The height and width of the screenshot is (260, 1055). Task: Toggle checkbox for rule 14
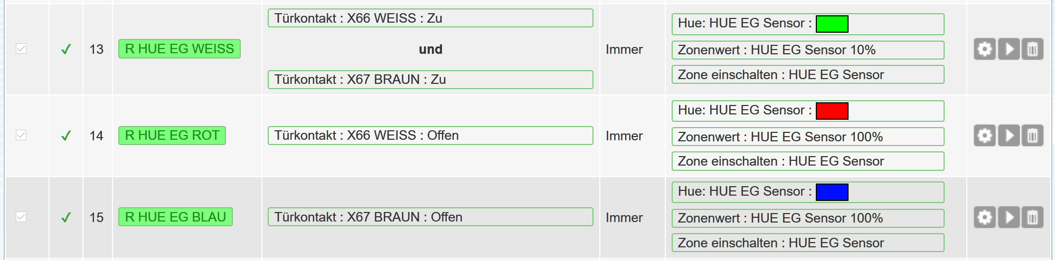pos(21,136)
